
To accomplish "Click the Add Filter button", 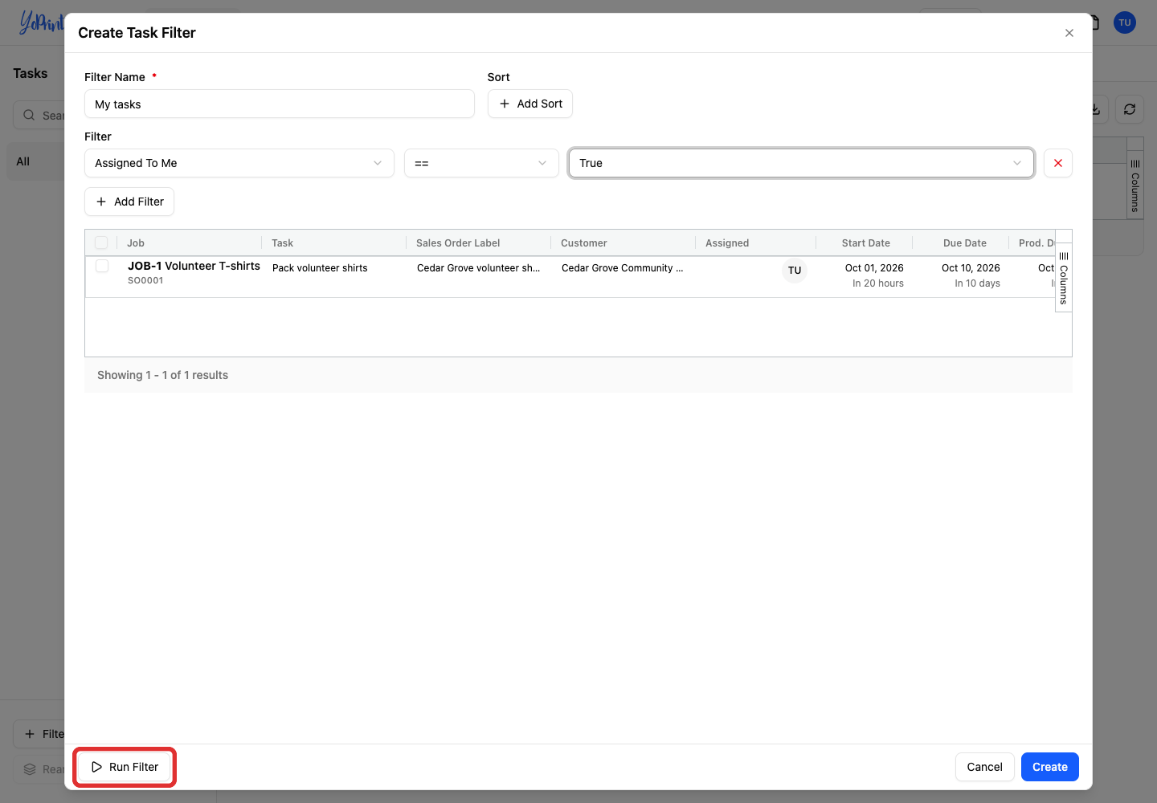I will (129, 202).
